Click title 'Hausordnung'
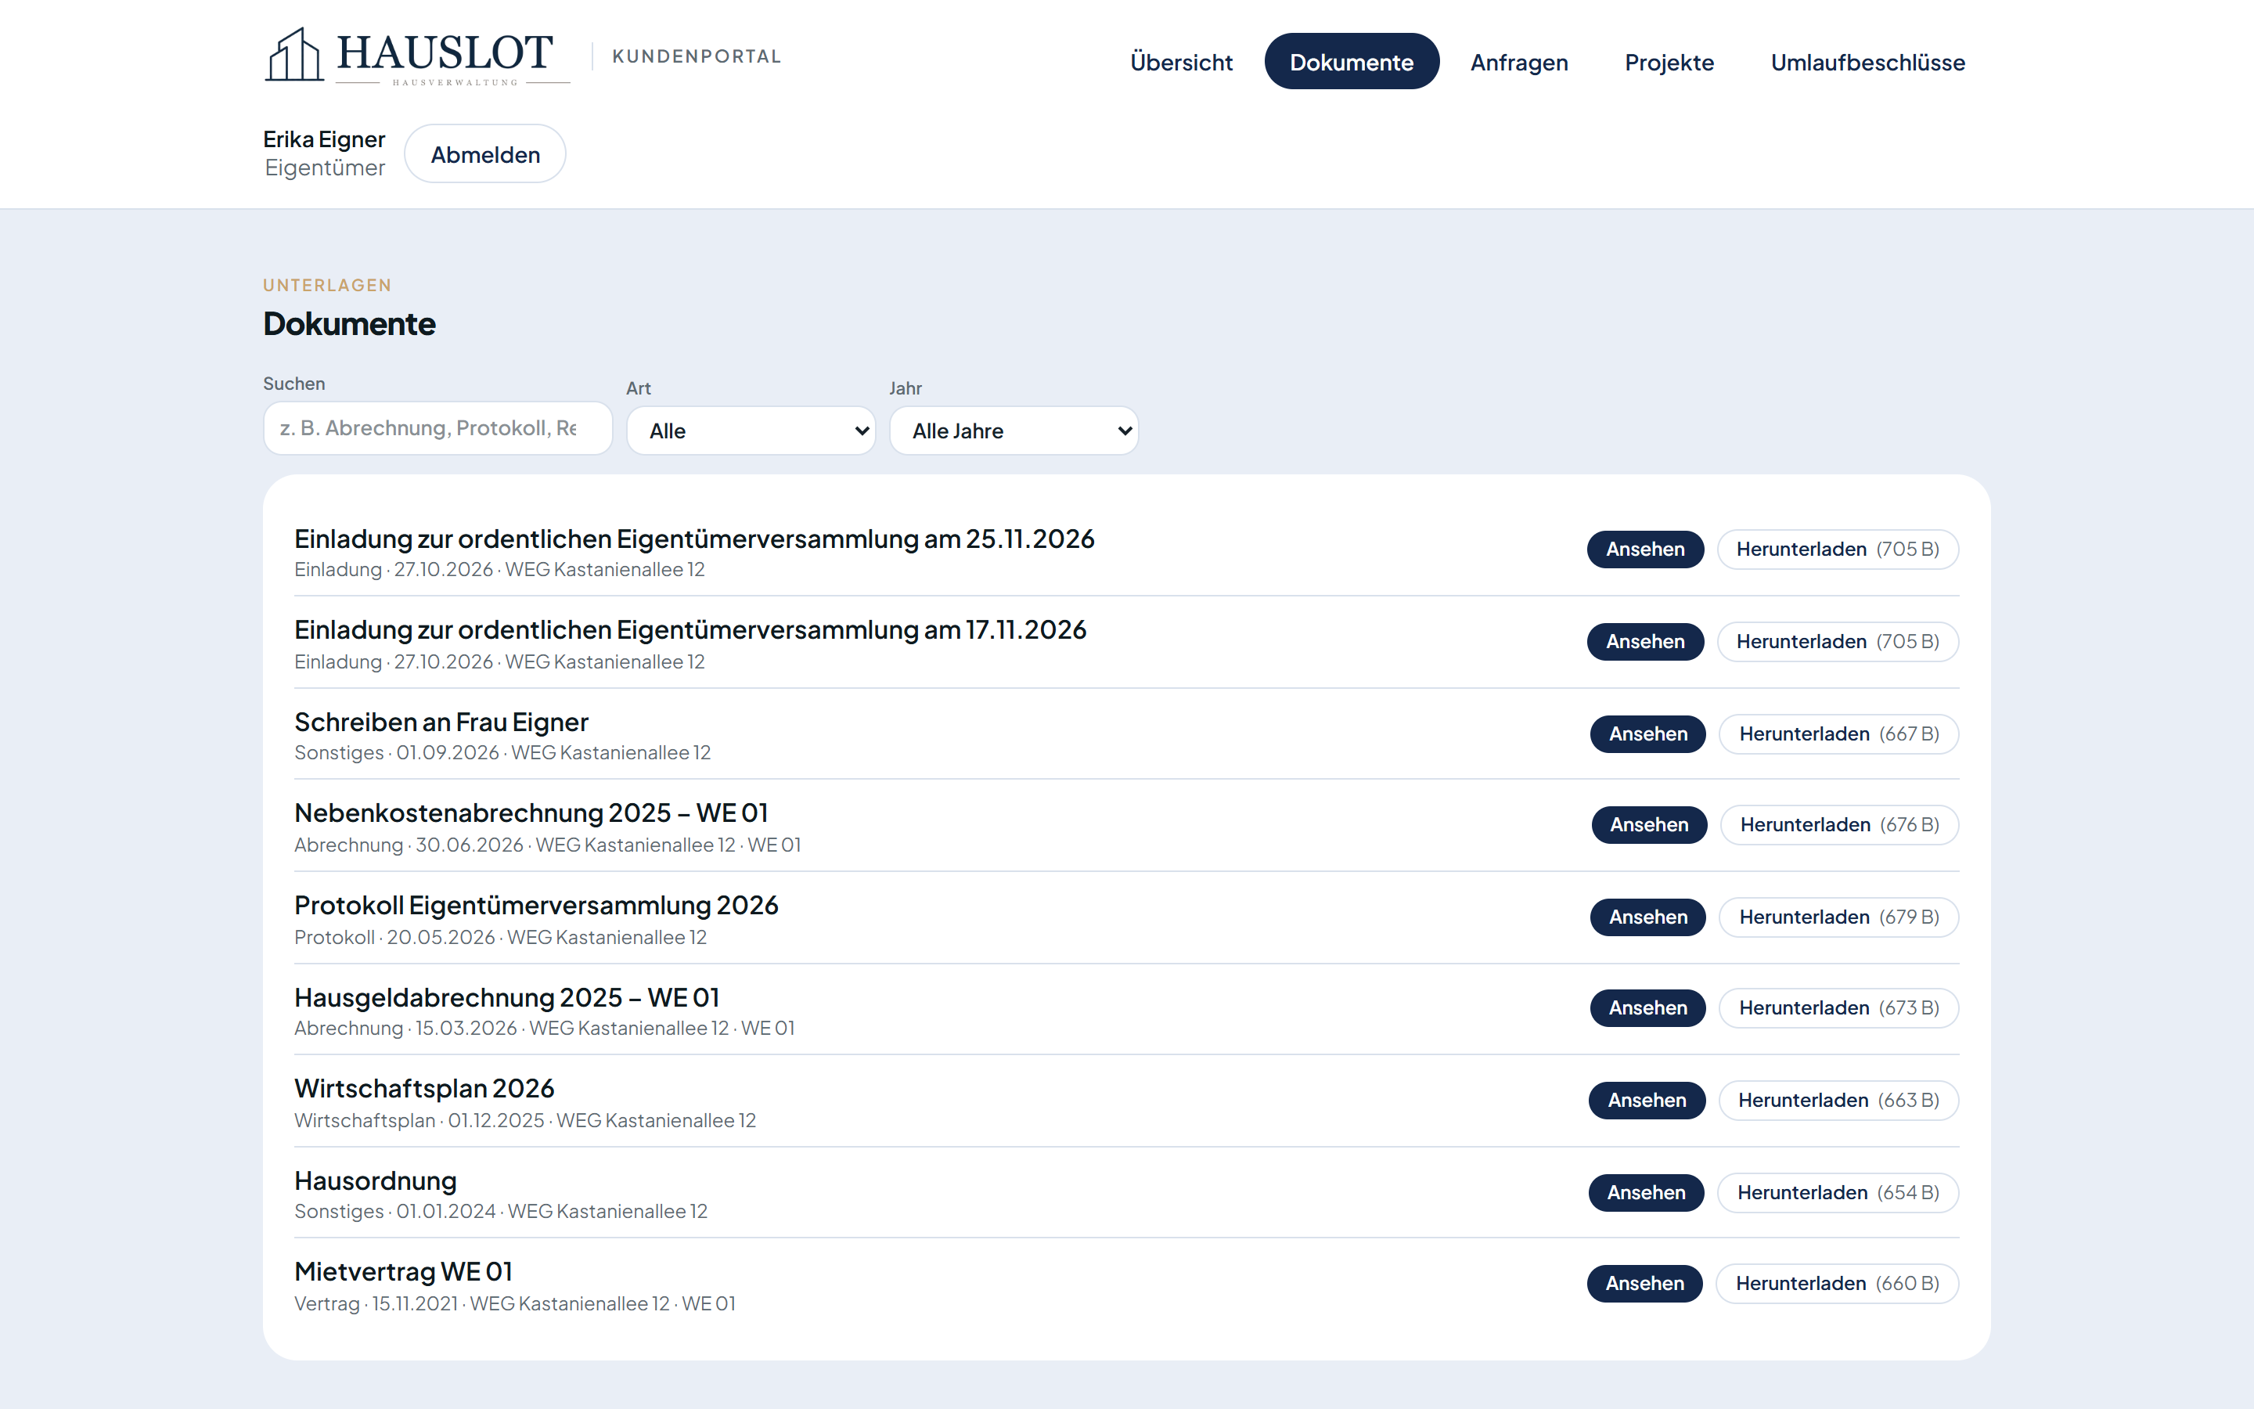Screen dimensions: 2254x1409 [x=376, y=1180]
